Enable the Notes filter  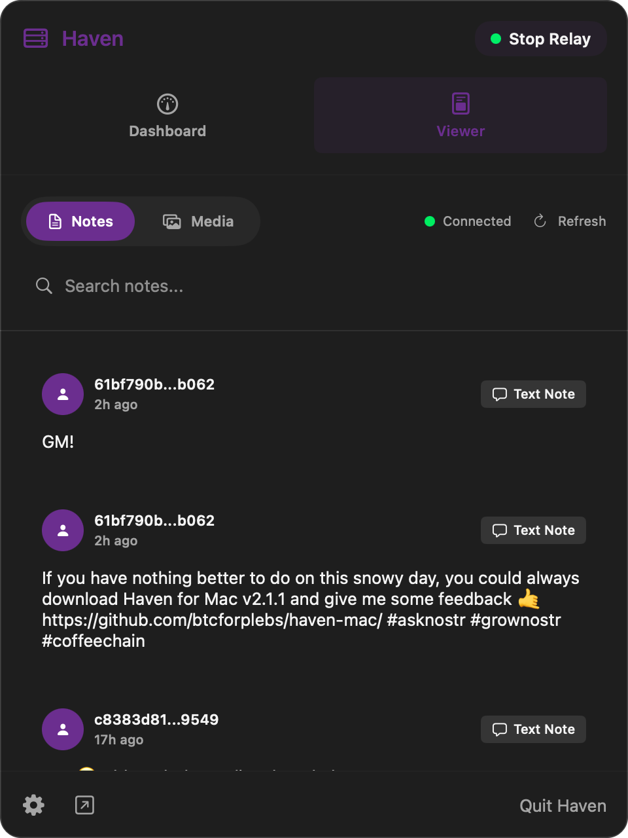point(80,221)
